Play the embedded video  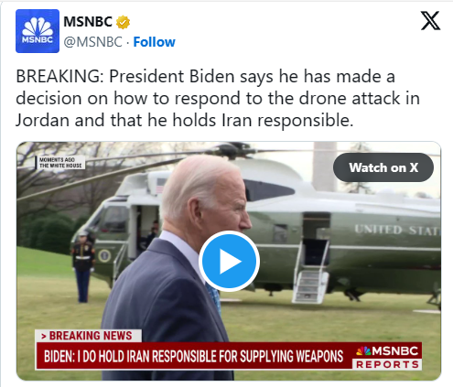(x=229, y=262)
